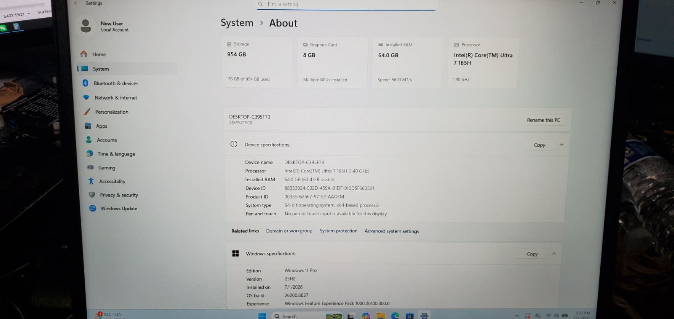This screenshot has width=674, height=319.
Task: Open Microsoft Store from the taskbar
Action: click(409, 316)
